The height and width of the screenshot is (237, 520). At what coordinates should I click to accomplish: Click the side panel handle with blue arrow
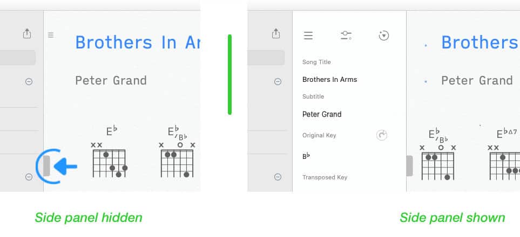(47, 166)
